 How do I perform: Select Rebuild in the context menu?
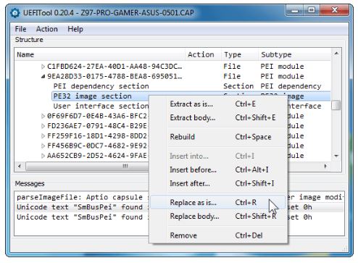pyautogui.click(x=219, y=137)
